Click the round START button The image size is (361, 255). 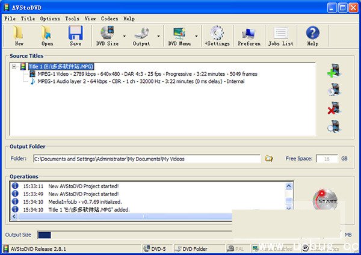point(325,200)
